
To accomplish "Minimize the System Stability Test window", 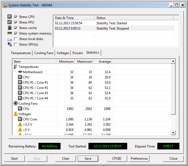I will coord(171,5).
